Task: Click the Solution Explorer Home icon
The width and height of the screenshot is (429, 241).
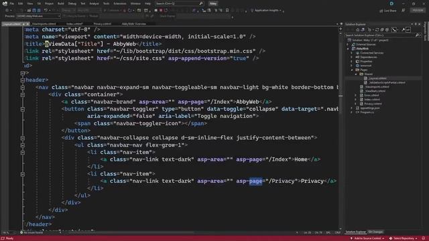Action: [x=357, y=29]
